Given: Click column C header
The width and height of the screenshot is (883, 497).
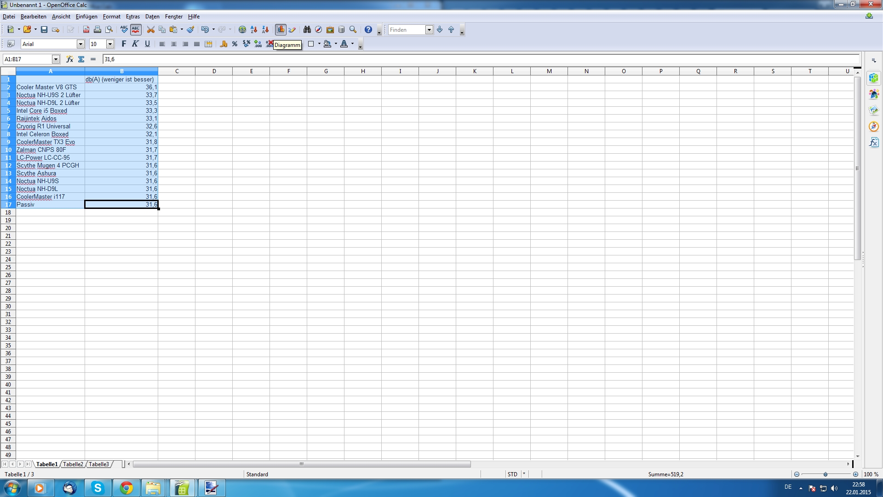Looking at the screenshot, I should 177,71.
